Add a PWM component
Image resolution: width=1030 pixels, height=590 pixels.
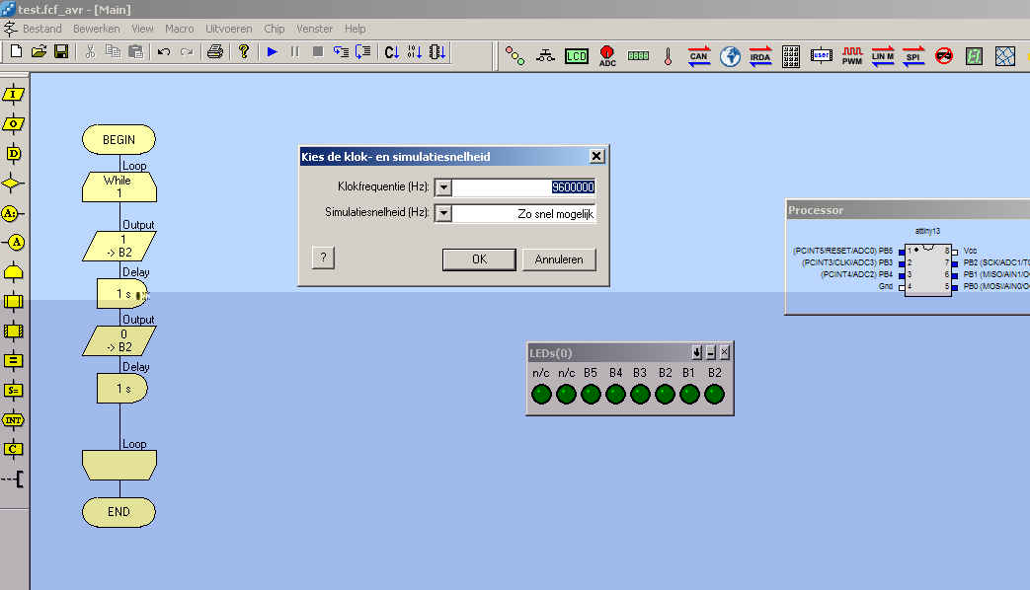pyautogui.click(x=852, y=56)
